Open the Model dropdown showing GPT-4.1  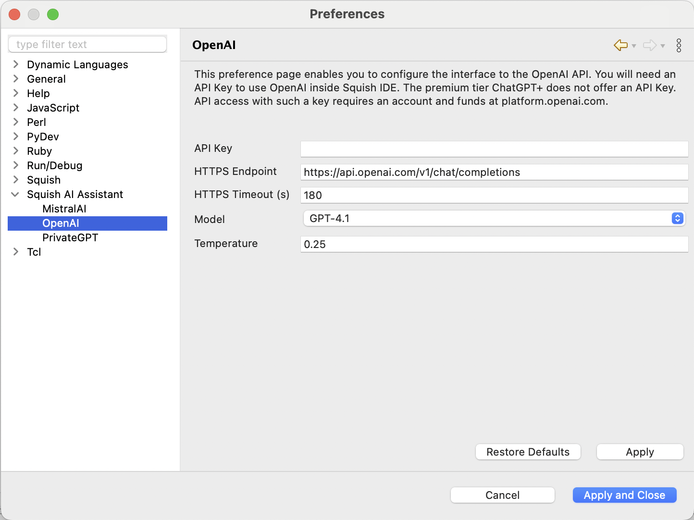[x=494, y=218]
